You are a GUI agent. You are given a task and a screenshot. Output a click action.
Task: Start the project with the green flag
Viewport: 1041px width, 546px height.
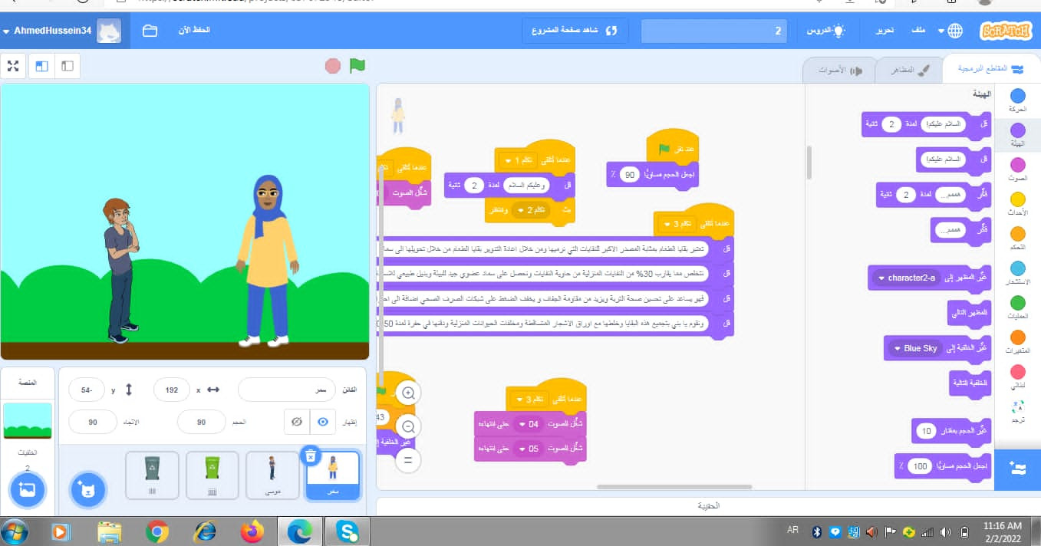tap(357, 66)
